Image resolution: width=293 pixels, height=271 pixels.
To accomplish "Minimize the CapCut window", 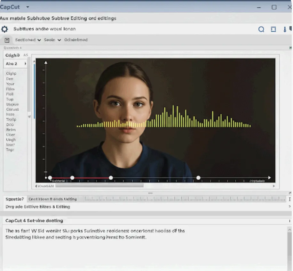I will coord(259,7).
